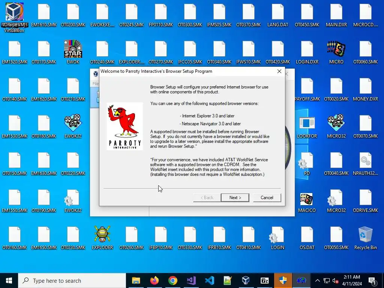Select the OT0450.SMK file icon
This screenshot has width=384, height=288.
click(307, 15)
